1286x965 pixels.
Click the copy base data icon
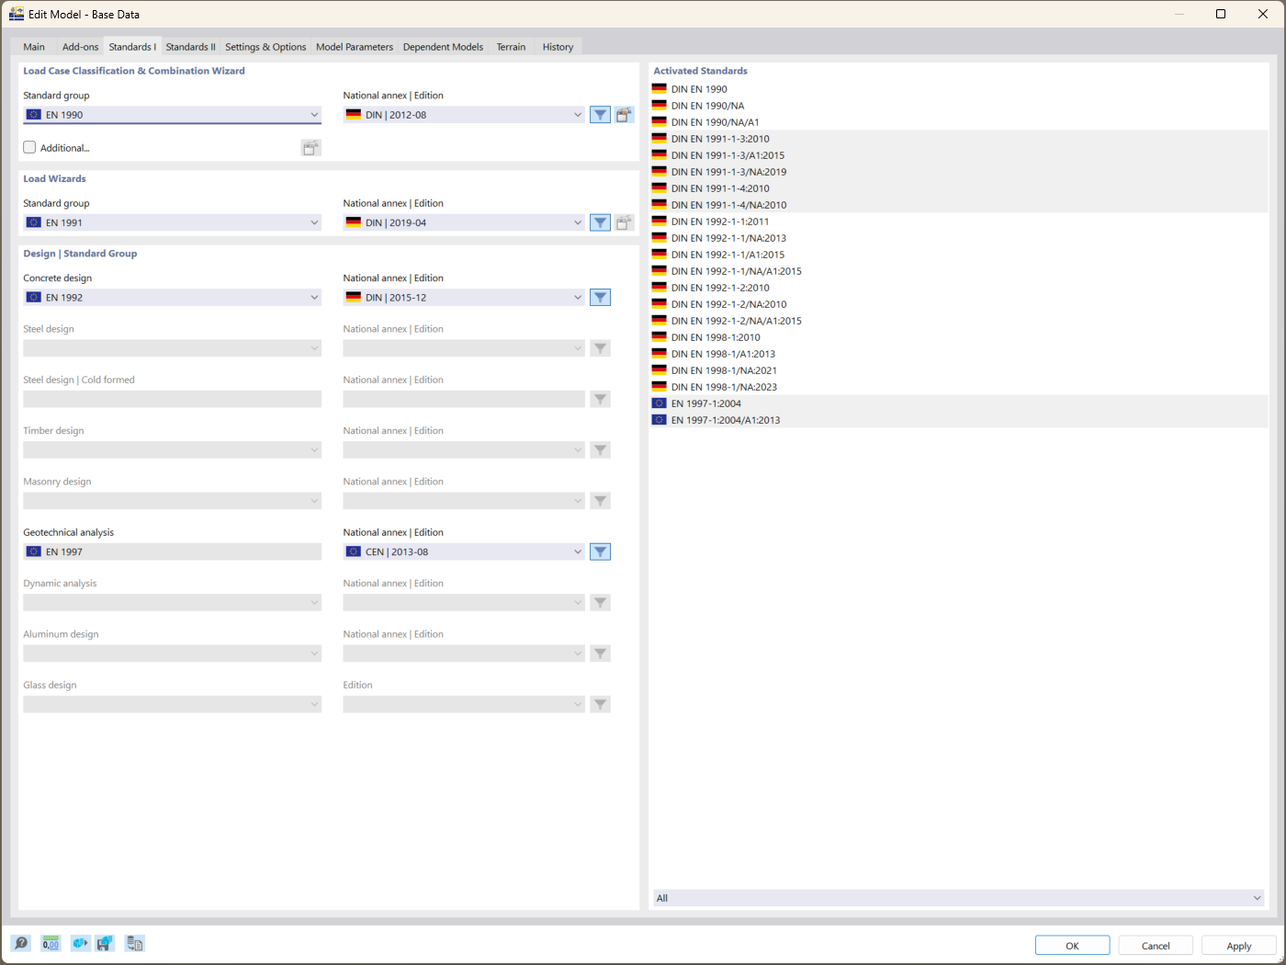click(134, 943)
